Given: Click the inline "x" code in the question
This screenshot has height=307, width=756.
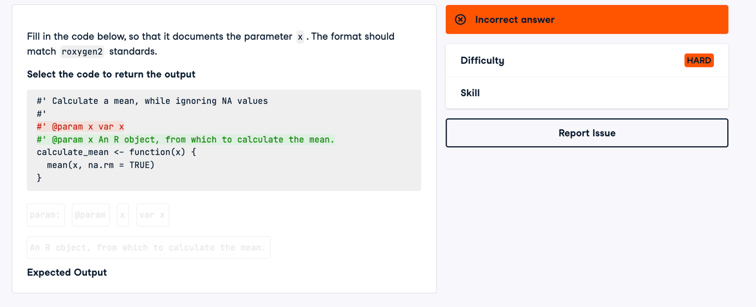Looking at the screenshot, I should click(300, 37).
